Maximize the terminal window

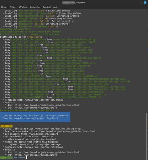point(141,3)
